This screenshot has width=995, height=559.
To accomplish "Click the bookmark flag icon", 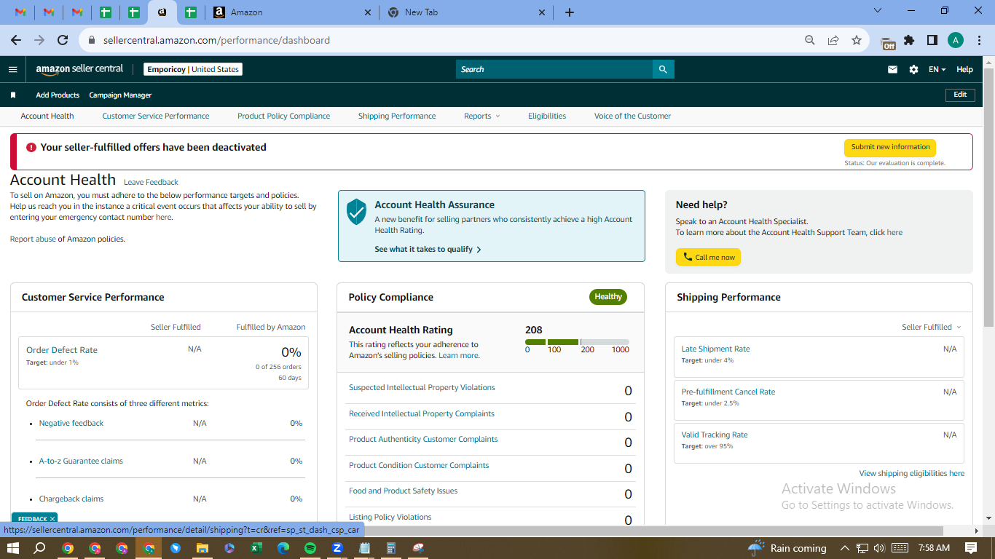I will [13, 95].
